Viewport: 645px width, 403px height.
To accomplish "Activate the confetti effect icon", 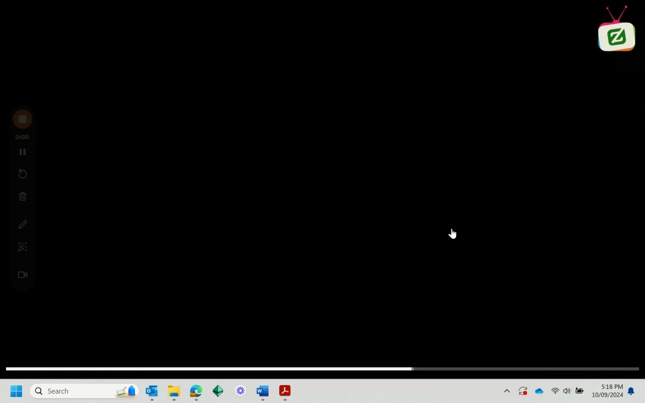I will pyautogui.click(x=22, y=247).
